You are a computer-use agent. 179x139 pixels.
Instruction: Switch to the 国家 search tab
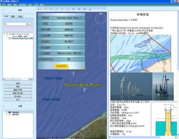[13, 16]
